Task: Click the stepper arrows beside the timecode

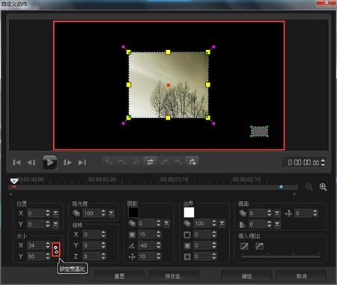Action: (x=323, y=162)
